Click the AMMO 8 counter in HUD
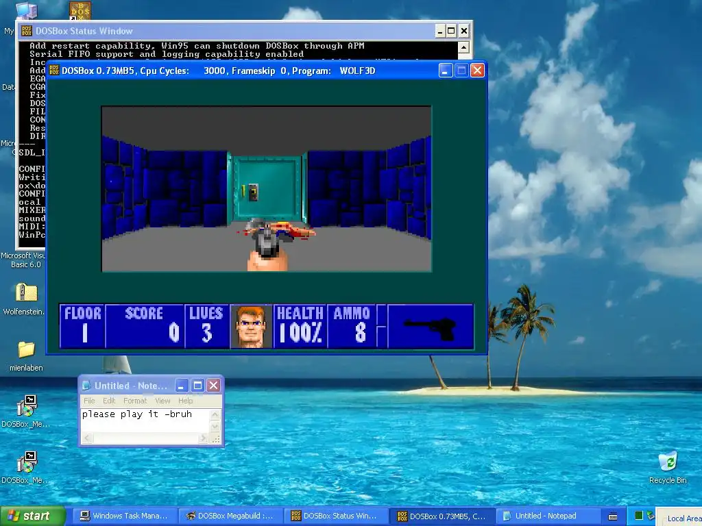Image resolution: width=702 pixels, height=526 pixels. pyautogui.click(x=352, y=325)
